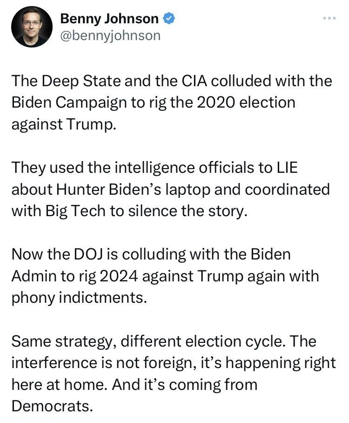Open the @bennyjohnson handle link
349x423 pixels.
point(111,35)
